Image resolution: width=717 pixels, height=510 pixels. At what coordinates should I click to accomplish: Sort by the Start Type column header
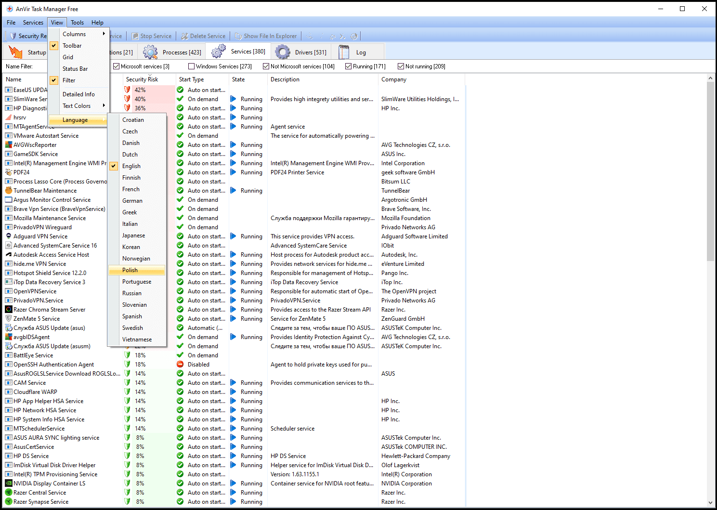pos(202,79)
